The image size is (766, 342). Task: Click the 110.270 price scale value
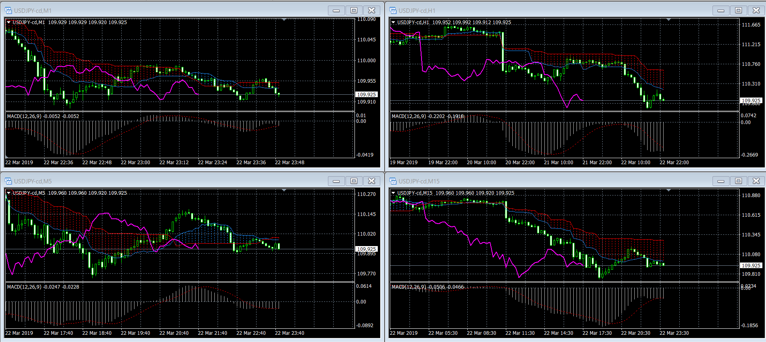coord(367,194)
